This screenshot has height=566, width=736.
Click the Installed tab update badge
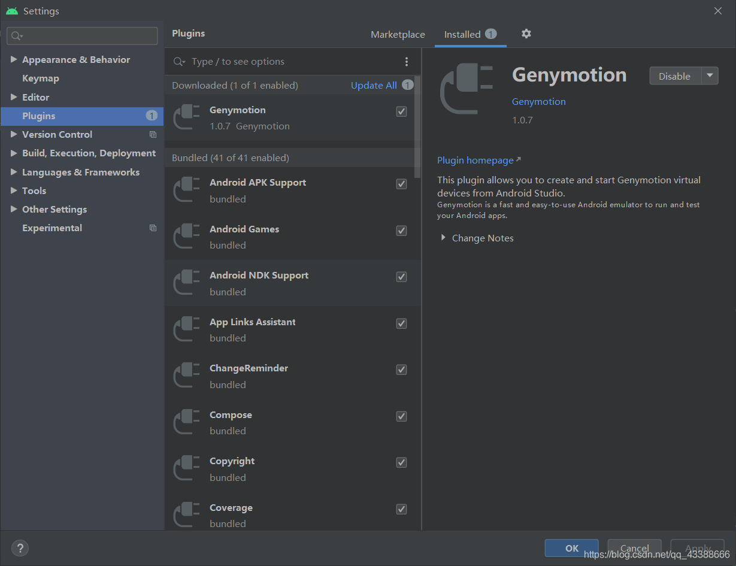coord(490,34)
